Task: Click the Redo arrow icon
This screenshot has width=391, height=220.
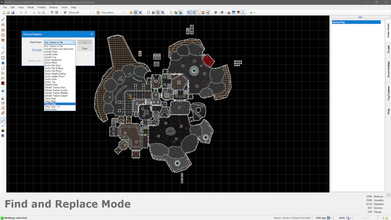Action: (26, 13)
